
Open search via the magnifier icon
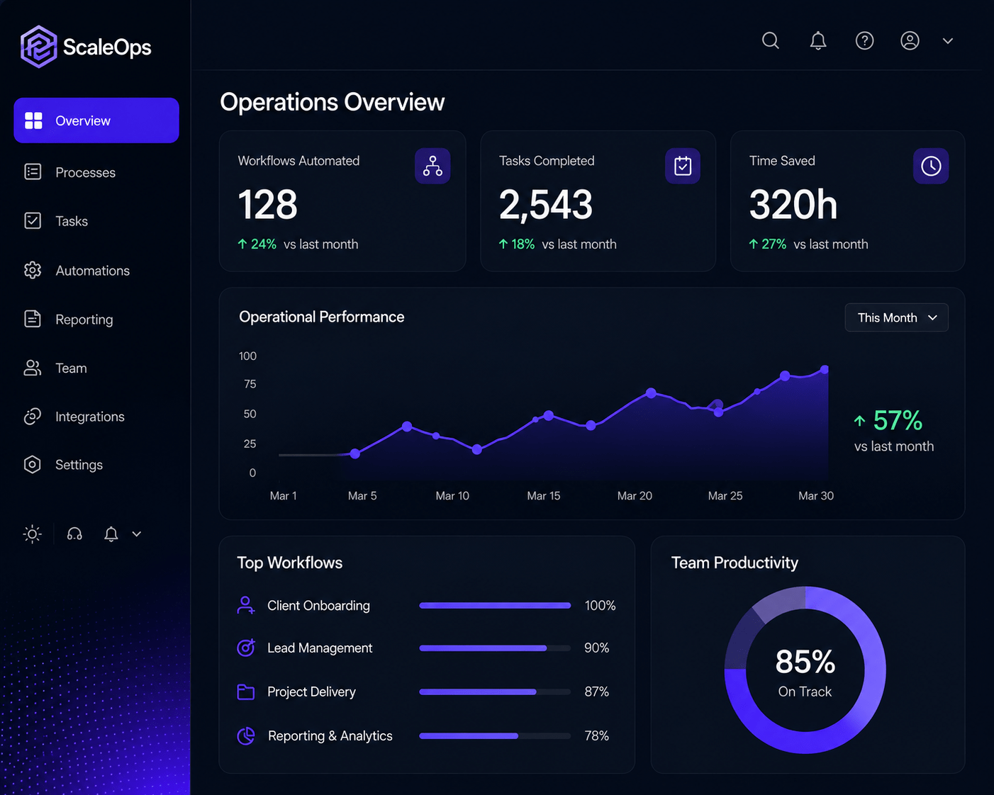point(771,41)
